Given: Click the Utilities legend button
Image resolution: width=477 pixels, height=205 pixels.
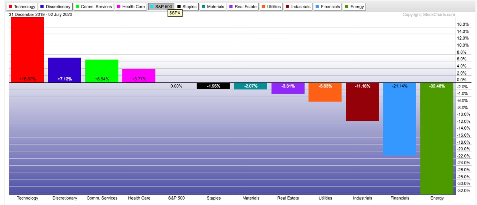Looking at the screenshot, I should click(x=271, y=7).
